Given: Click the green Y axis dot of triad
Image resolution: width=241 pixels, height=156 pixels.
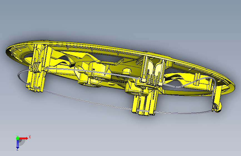Looking at the screenshot, I should coord(18,138).
